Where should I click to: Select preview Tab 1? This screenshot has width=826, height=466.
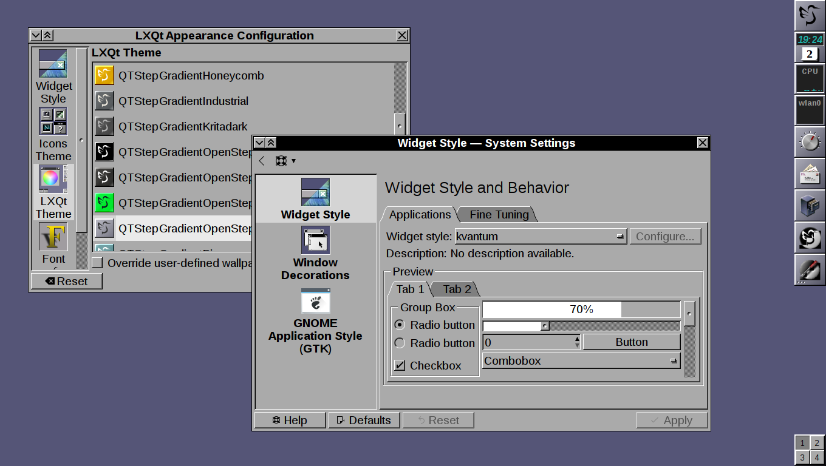pyautogui.click(x=410, y=289)
